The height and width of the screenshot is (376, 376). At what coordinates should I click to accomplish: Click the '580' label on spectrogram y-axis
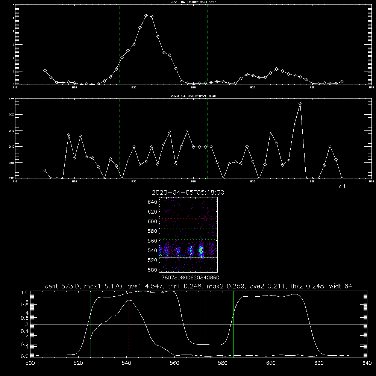[x=152, y=231]
